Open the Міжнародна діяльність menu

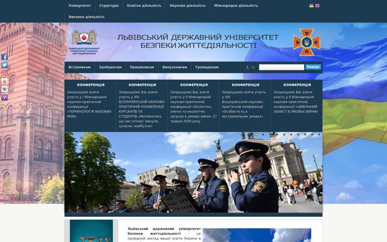[x=236, y=6]
